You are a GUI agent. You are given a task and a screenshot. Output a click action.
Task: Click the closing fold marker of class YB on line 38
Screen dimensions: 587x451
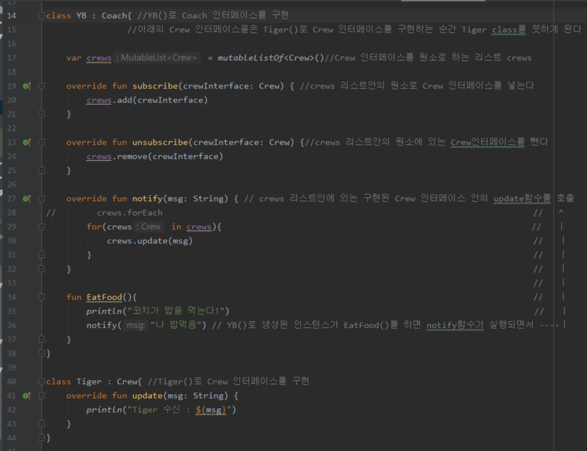pos(42,354)
